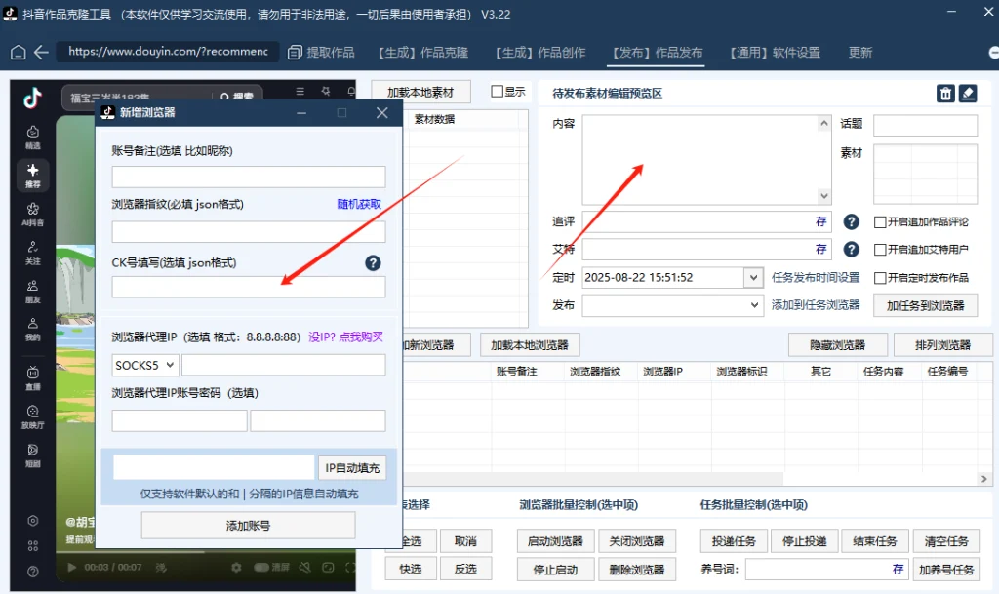
Task: Click the sidebar help question icon
Action: 32,572
